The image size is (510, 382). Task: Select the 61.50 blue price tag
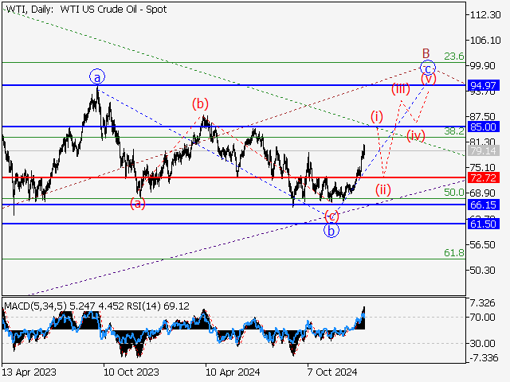click(484, 224)
